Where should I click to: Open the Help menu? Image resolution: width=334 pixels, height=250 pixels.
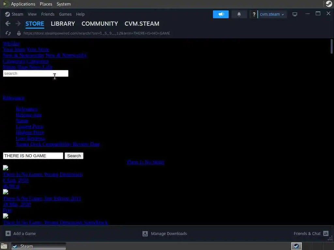coord(80,14)
